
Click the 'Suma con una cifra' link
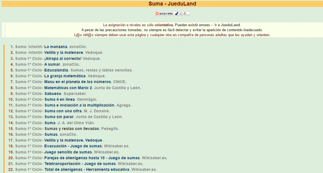point(63,111)
